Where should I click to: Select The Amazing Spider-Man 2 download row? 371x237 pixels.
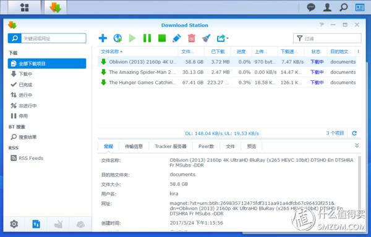[x=227, y=72]
